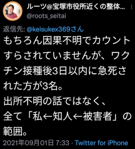Select the first line もちろん因果不明でカウント

coord(67,40)
